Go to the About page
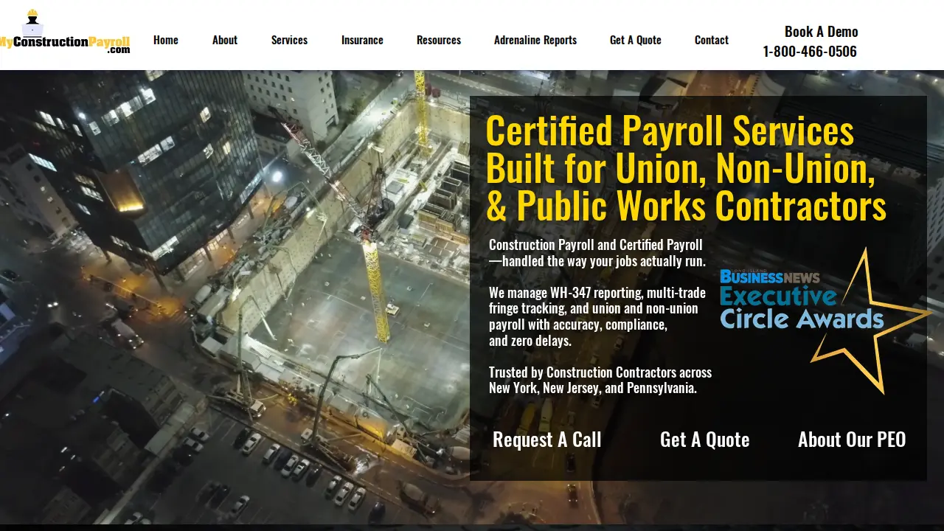 coord(225,40)
